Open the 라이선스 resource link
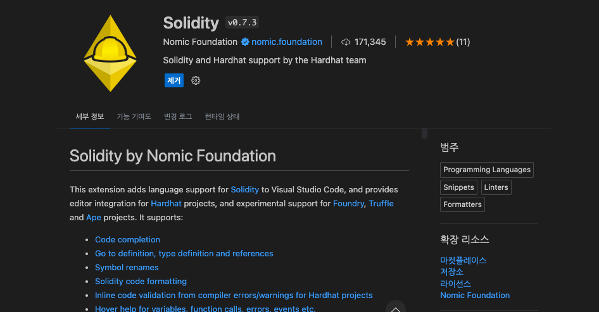 pyautogui.click(x=455, y=284)
